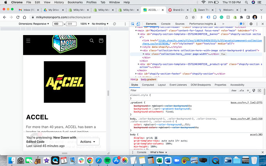The height and width of the screenshot is (166, 266).
Task: Expand the product-grid section div
Action: pyautogui.click(x=139, y=64)
